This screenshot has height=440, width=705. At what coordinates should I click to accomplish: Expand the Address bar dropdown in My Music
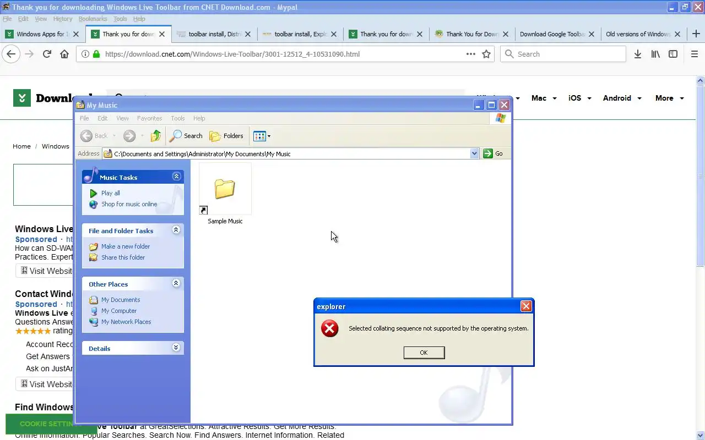click(475, 154)
